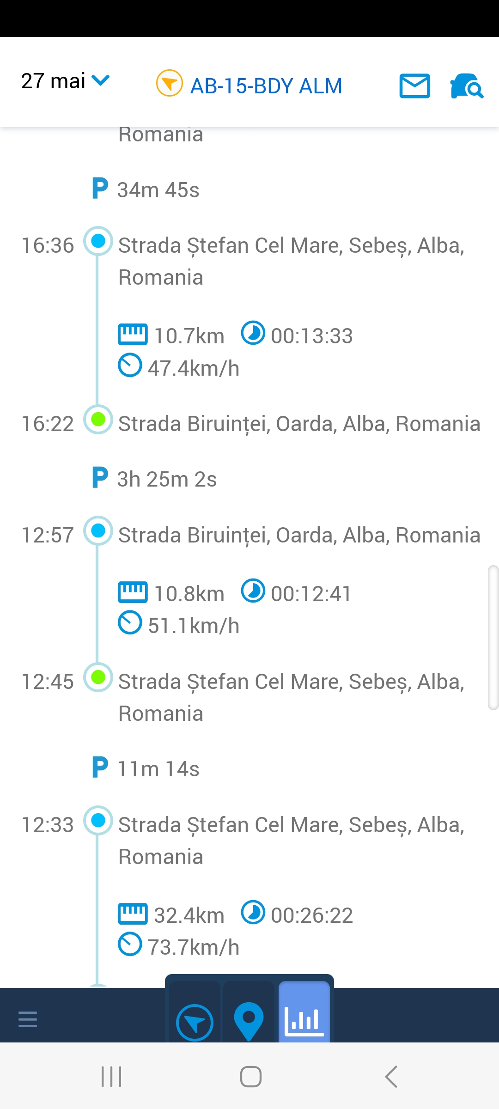Tap the distance ruler icon for 10.7km
499x1109 pixels.
click(133, 334)
